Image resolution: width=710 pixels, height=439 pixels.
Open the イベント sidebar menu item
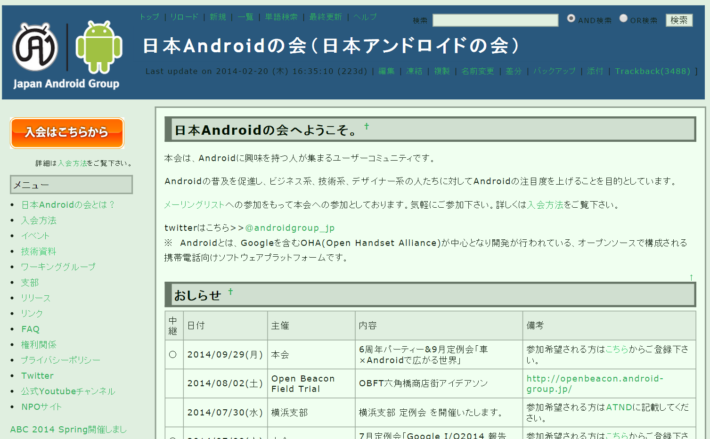(x=35, y=236)
